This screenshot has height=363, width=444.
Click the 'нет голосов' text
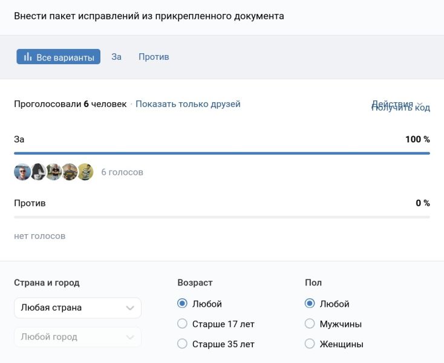pos(40,236)
